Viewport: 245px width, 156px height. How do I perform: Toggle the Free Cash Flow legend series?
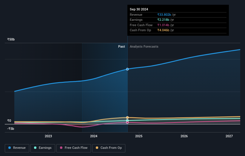coord(74,148)
